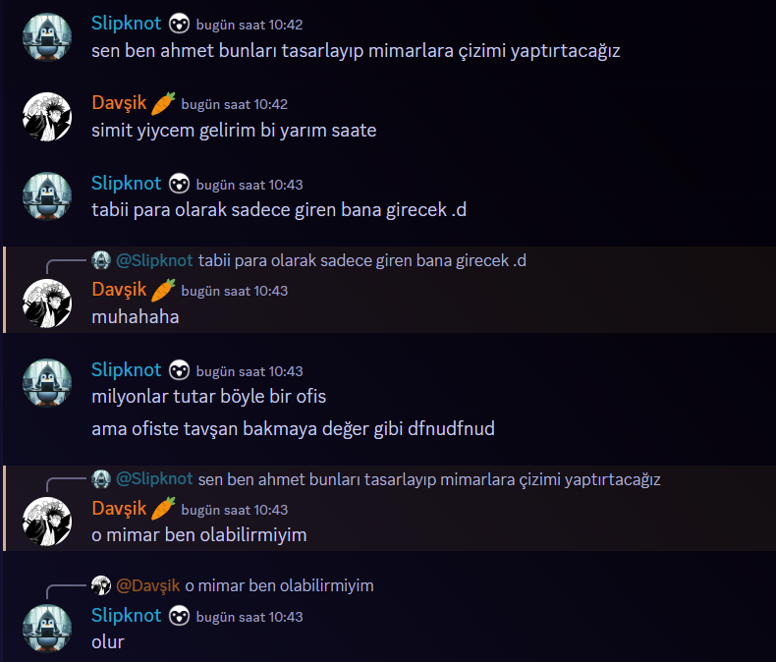
Task: Click the panda badge next to Slipknot at 10:42
Action: pyautogui.click(x=179, y=24)
